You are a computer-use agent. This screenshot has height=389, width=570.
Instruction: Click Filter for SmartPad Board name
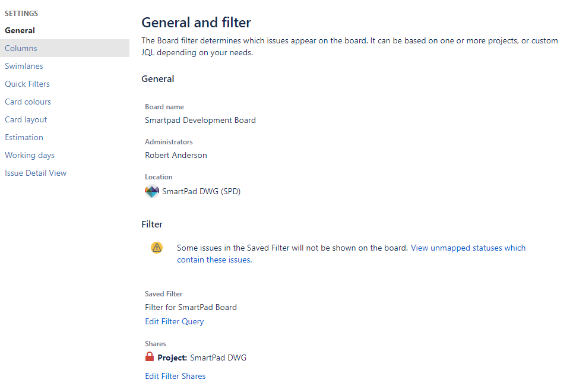point(191,307)
